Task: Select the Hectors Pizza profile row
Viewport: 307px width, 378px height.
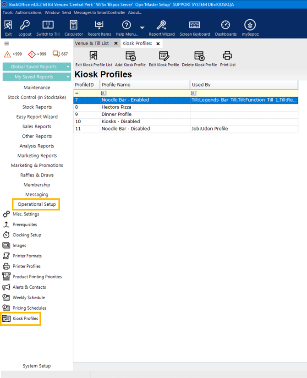Action: (116, 107)
